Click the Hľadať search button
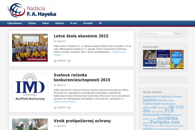The height and width of the screenshot is (130, 195). (178, 33)
